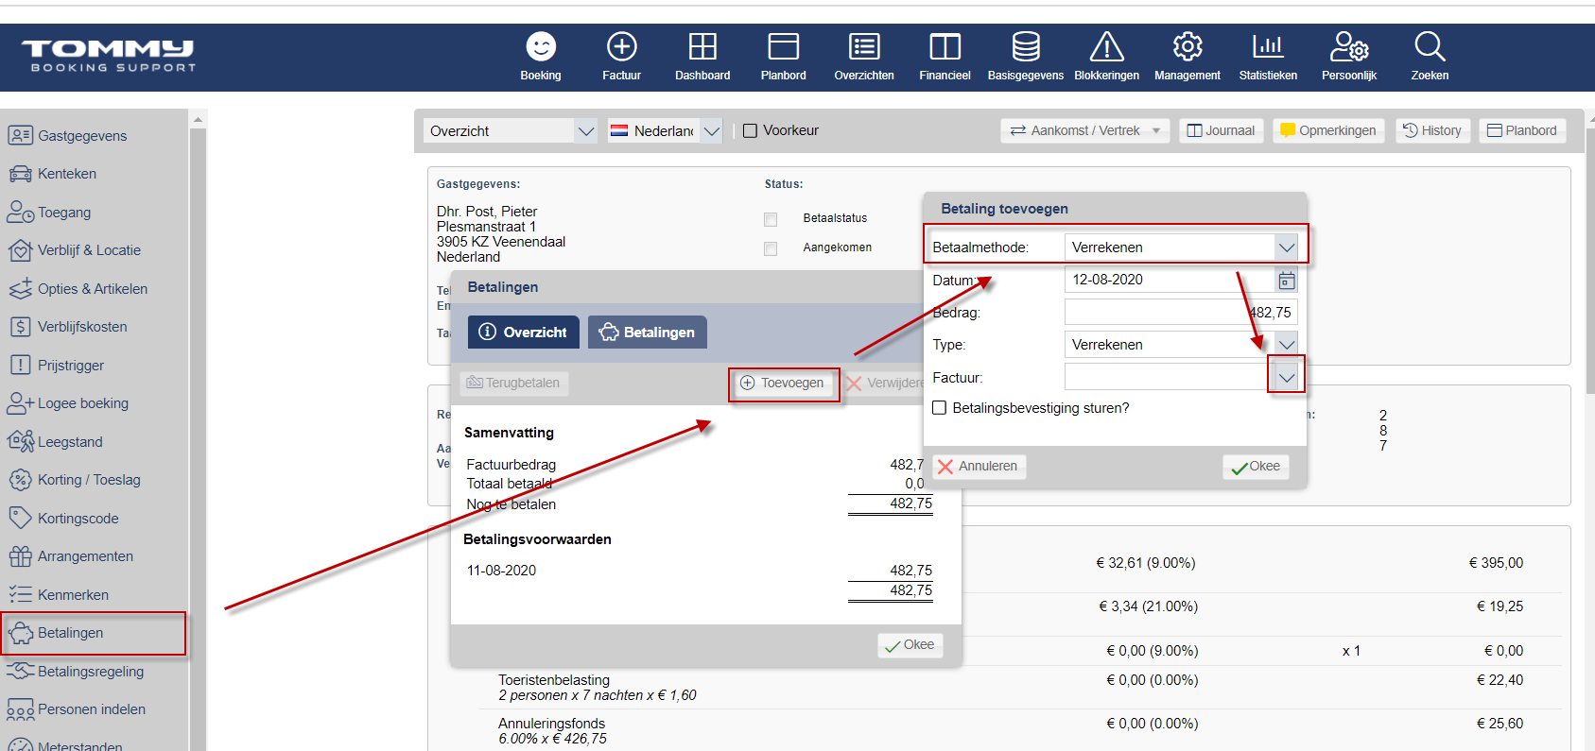This screenshot has width=1595, height=751.
Task: Open Korting / Toeslag in sidebar
Action: pyautogui.click(x=89, y=480)
